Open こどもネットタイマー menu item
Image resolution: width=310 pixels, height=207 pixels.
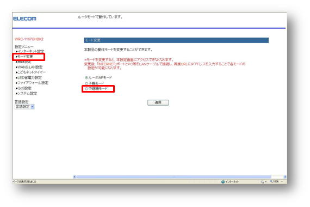(31, 72)
